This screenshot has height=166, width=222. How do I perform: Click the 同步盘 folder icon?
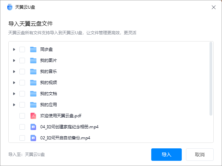pos(33,49)
